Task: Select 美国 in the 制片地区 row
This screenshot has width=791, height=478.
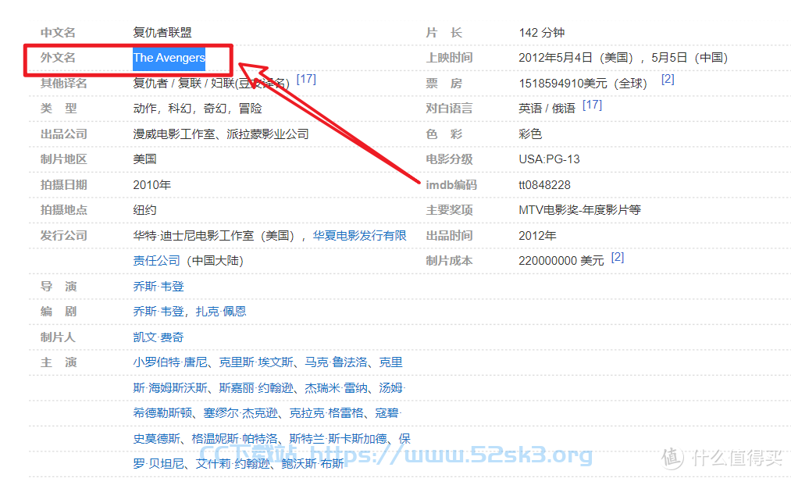Action: pyautogui.click(x=144, y=159)
